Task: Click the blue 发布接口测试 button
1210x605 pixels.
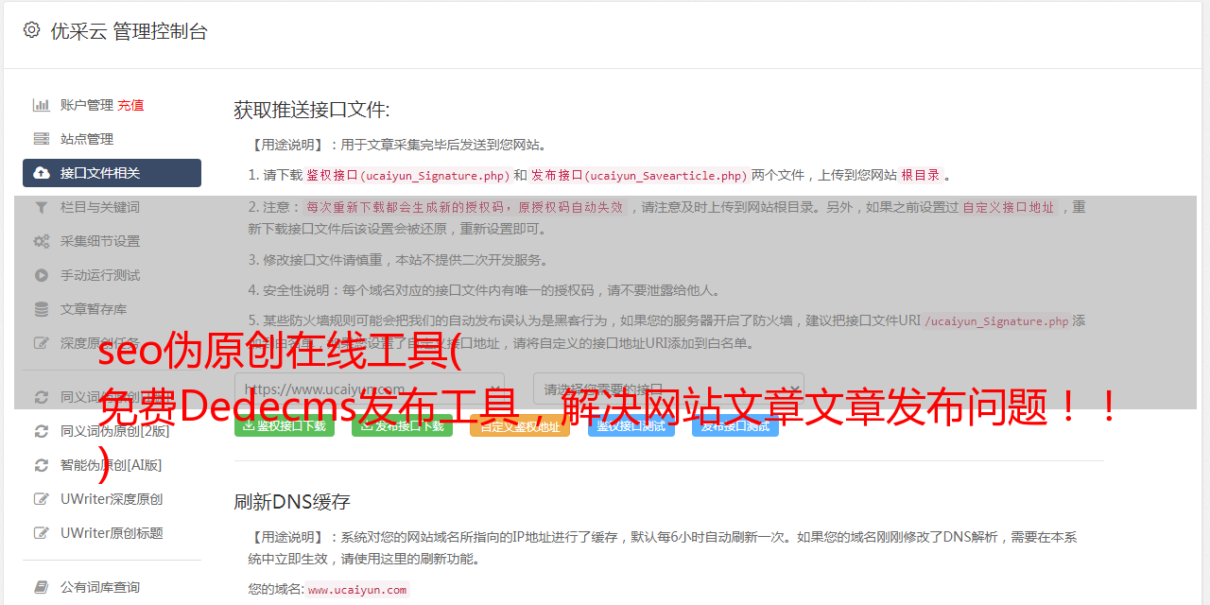Action: [x=735, y=425]
